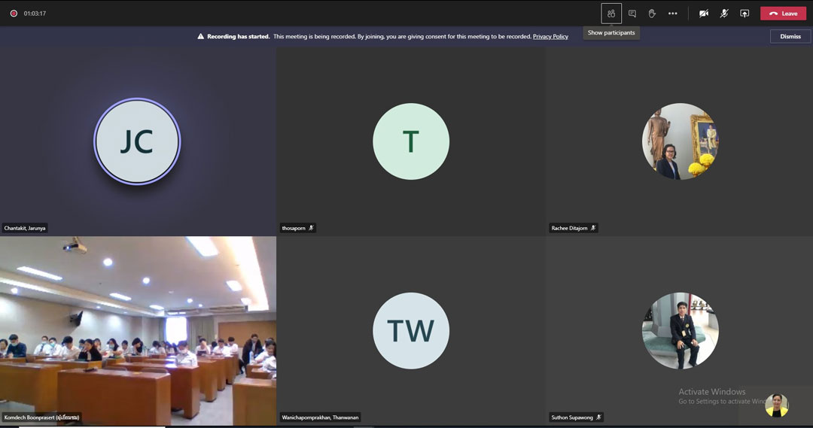Viewport: 813px width, 428px height.
Task: Click the warning icon in recording banner
Action: pos(201,36)
